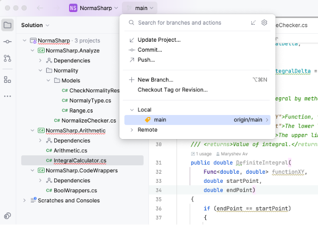318x225 pixels.
Task: Expand the Remote branches group
Action: tap(132, 130)
